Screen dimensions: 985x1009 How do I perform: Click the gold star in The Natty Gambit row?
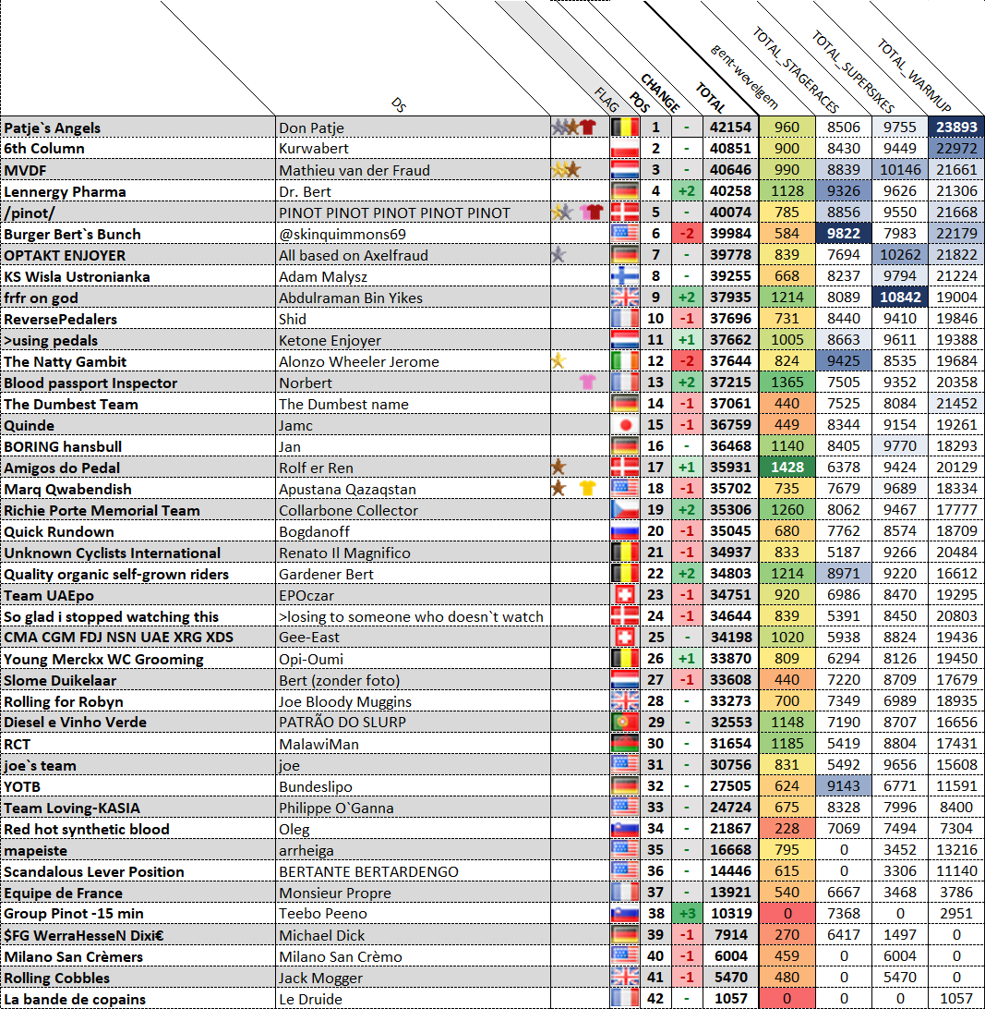coord(559,360)
